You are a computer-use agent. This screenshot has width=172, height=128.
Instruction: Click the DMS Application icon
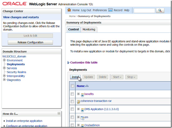coord(82,109)
